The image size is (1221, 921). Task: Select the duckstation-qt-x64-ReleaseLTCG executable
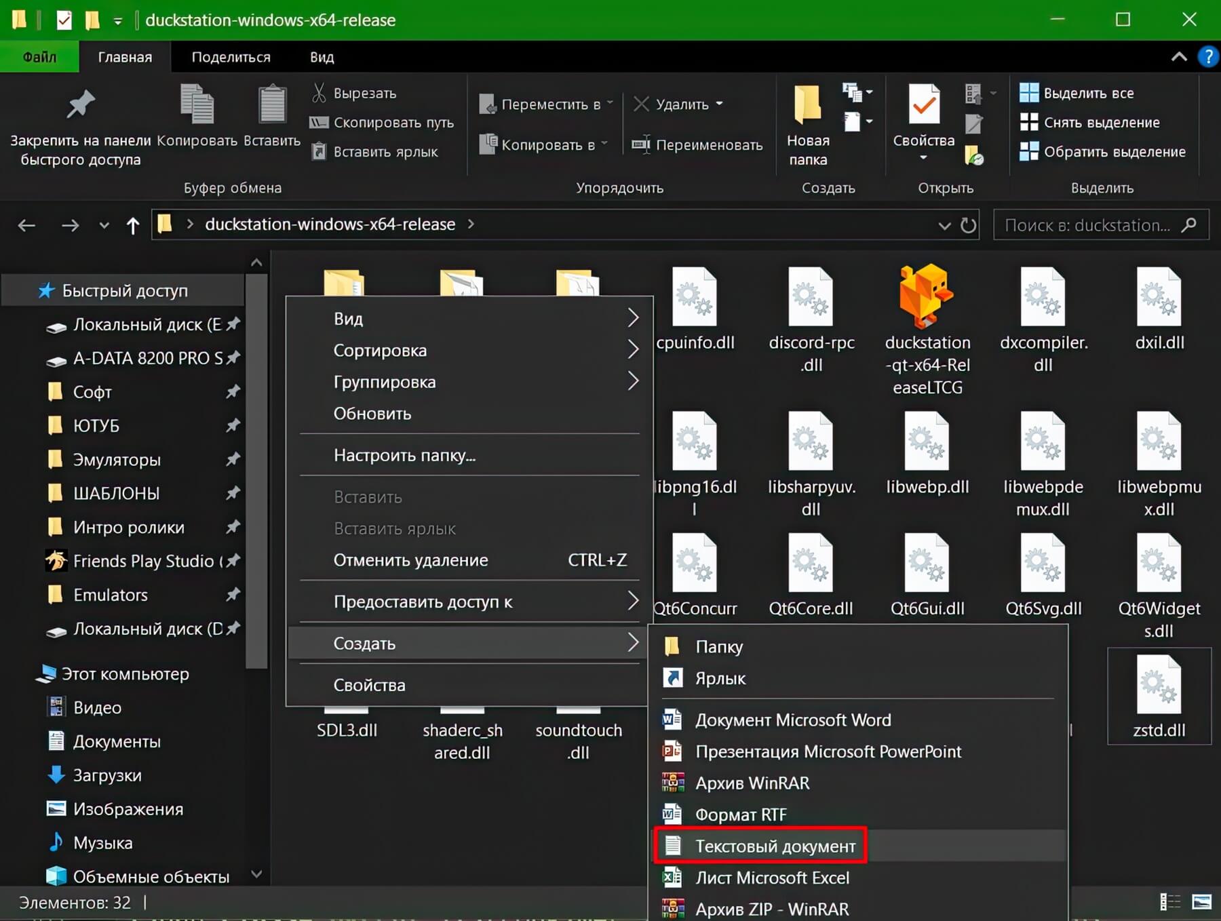coord(927,330)
